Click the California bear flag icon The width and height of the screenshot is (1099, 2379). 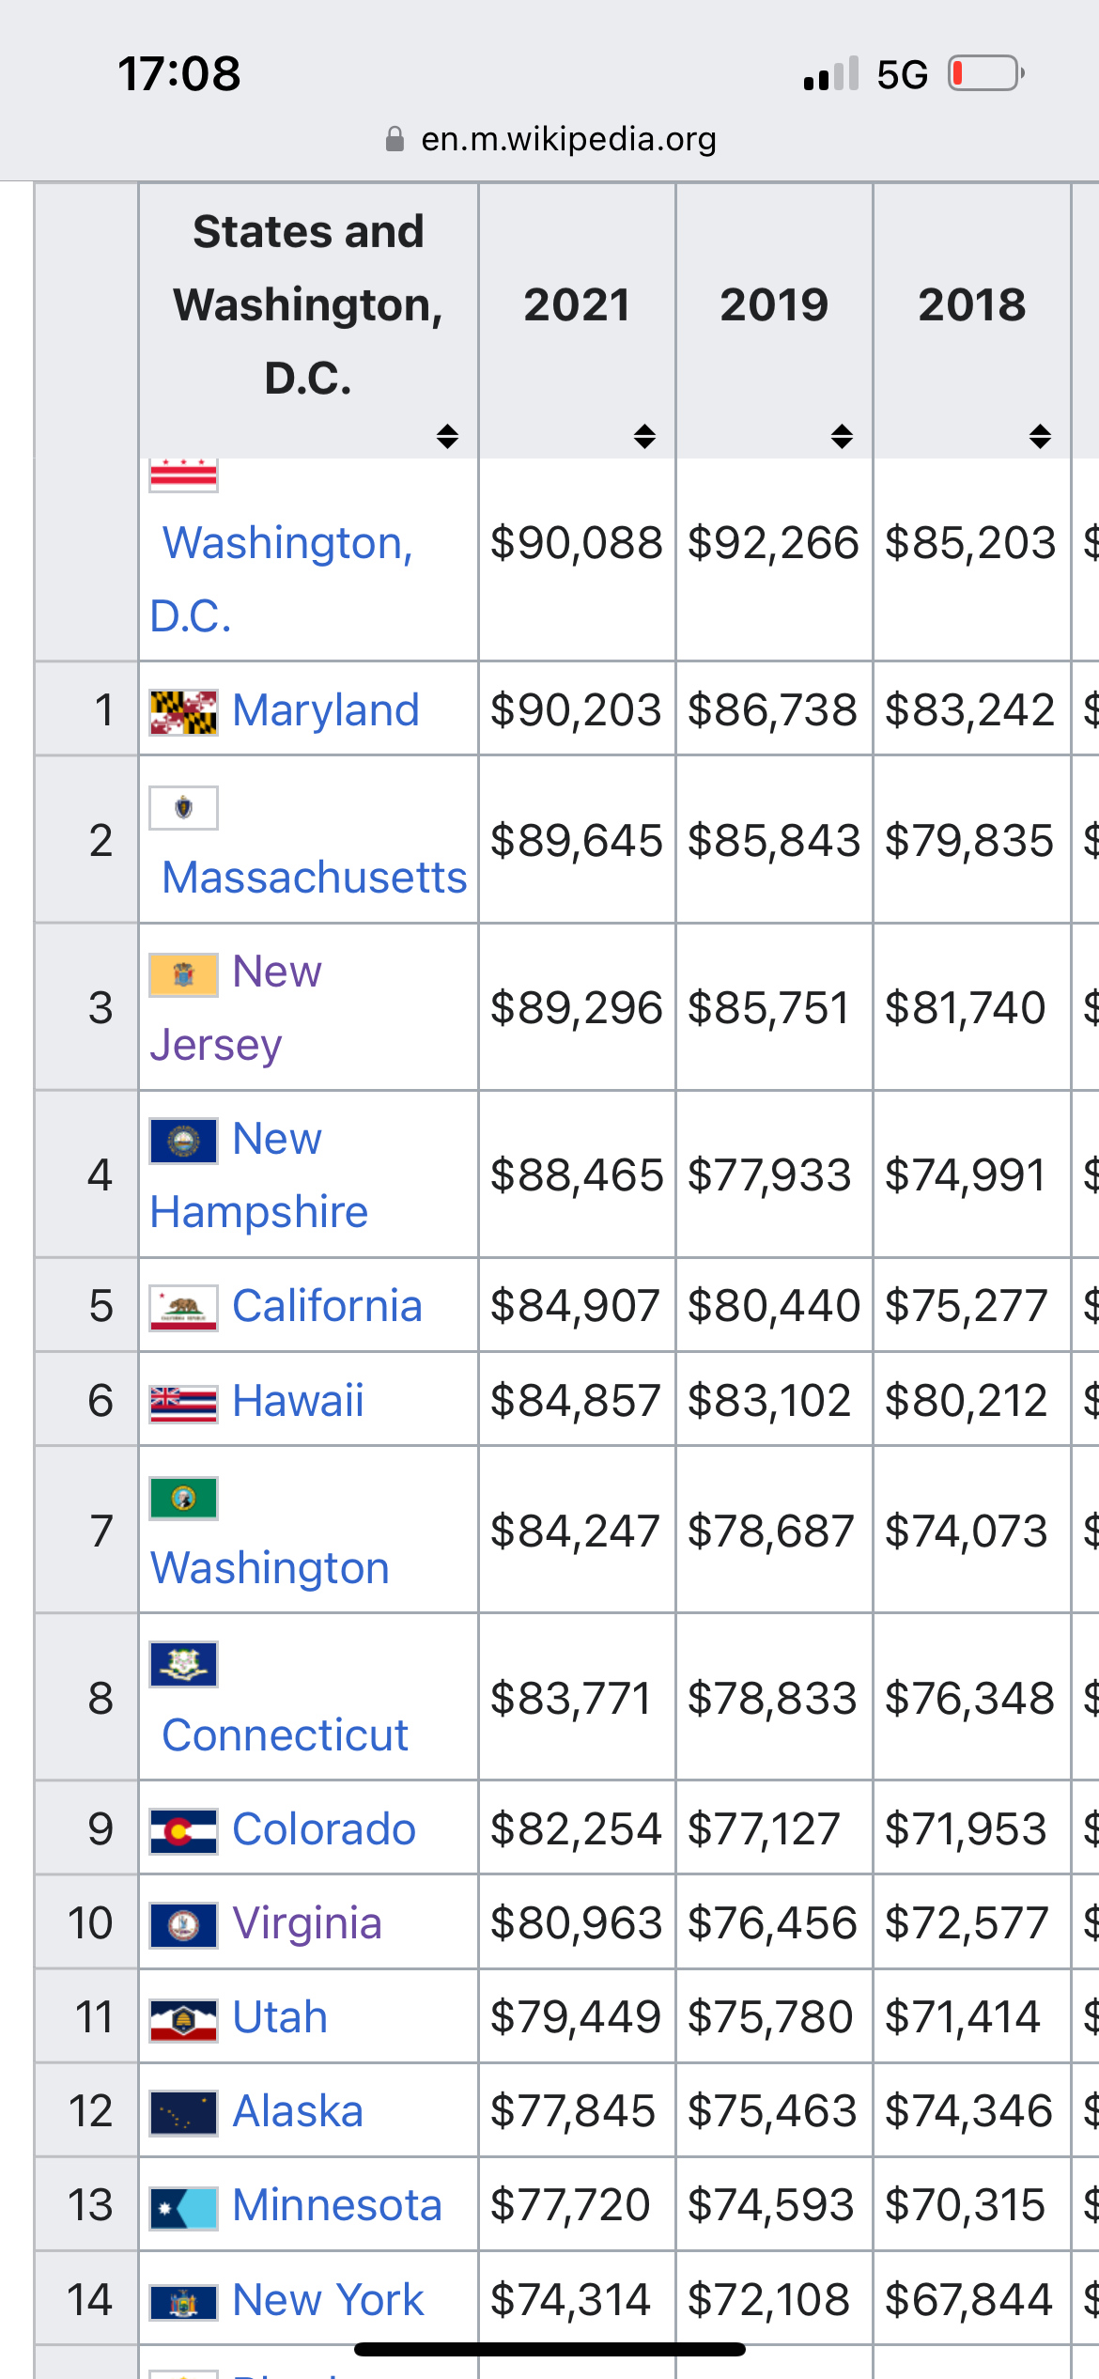point(183,1308)
